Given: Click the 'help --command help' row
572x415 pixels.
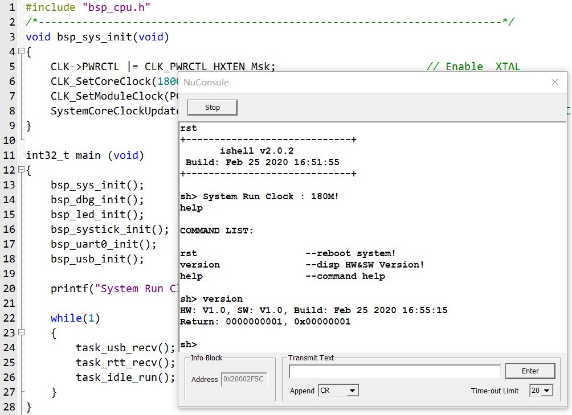Looking at the screenshot, I should [283, 276].
